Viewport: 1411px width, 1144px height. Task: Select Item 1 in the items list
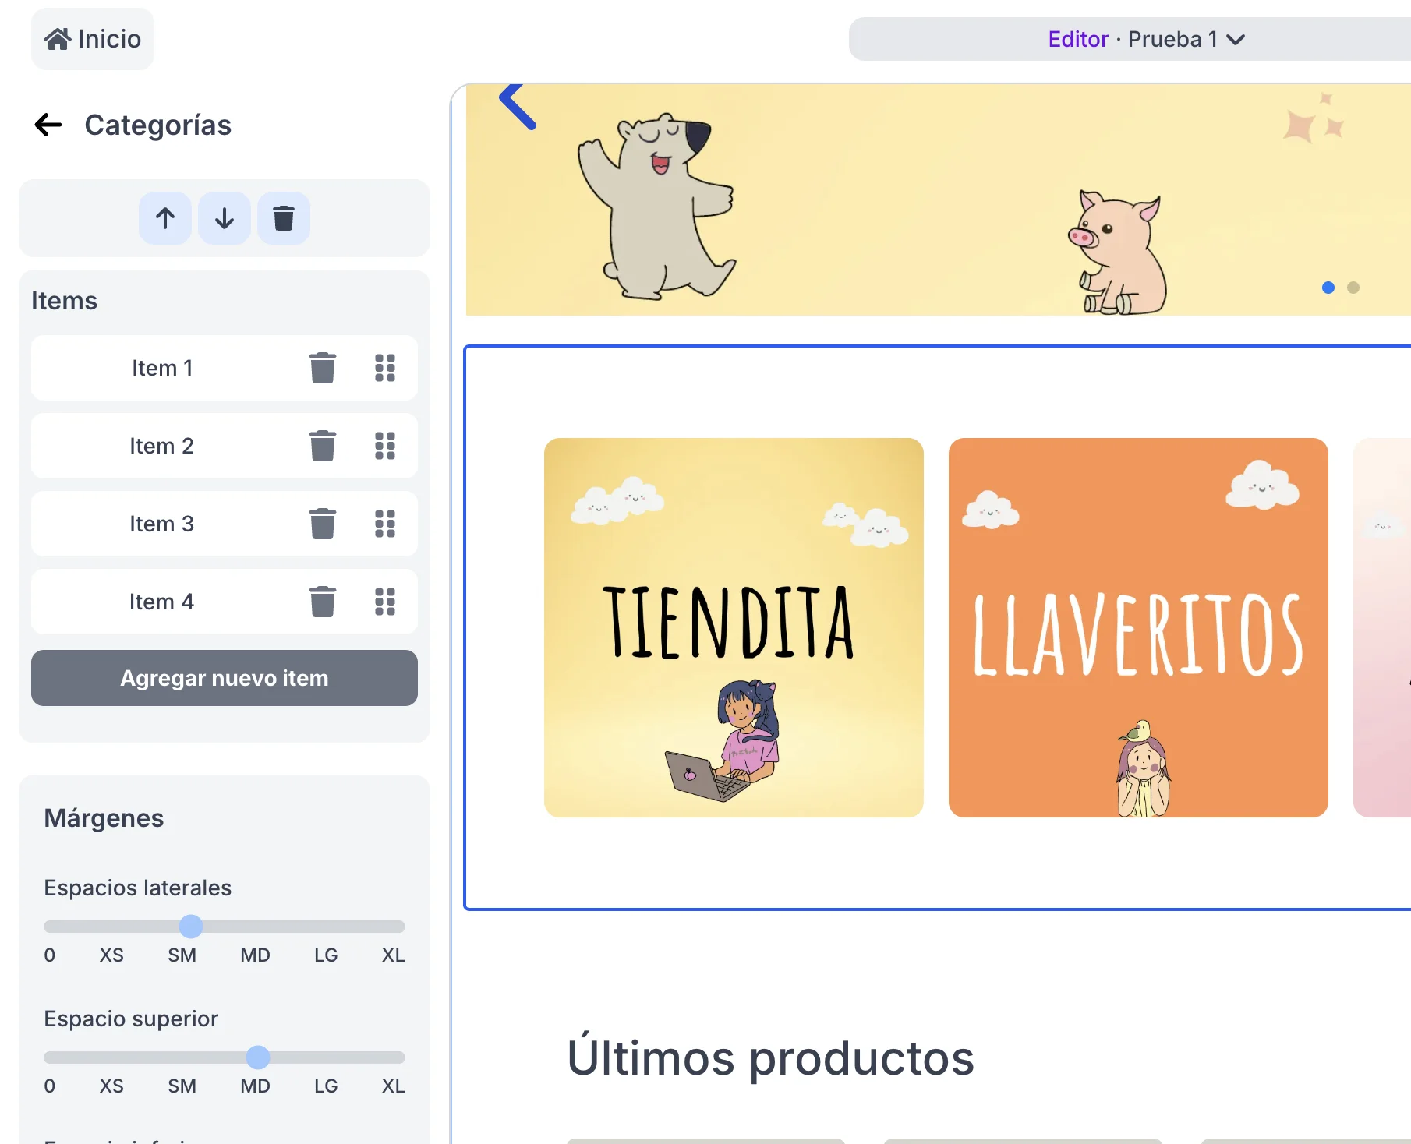[162, 368]
